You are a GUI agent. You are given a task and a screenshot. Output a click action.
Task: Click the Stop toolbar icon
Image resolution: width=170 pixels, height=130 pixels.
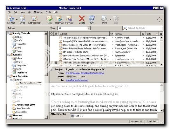pos(116,20)
